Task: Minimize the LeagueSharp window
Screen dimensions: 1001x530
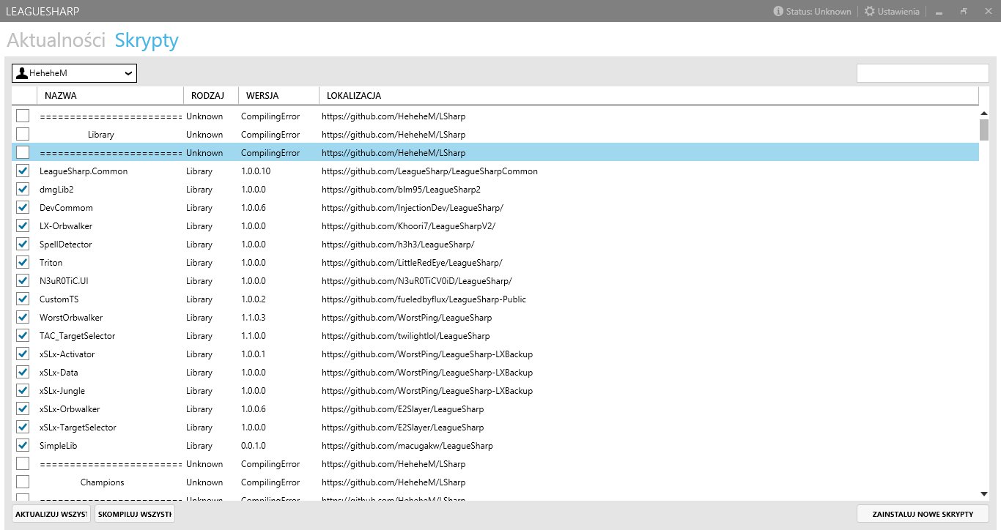Action: point(939,12)
